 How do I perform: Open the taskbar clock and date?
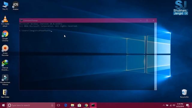pos(180,105)
